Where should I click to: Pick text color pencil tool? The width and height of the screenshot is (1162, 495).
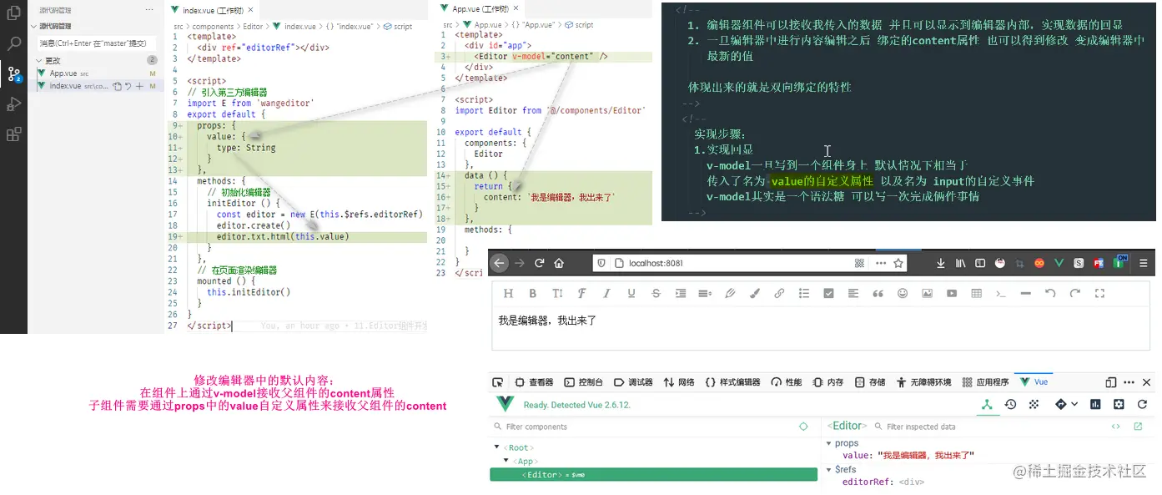coord(730,294)
